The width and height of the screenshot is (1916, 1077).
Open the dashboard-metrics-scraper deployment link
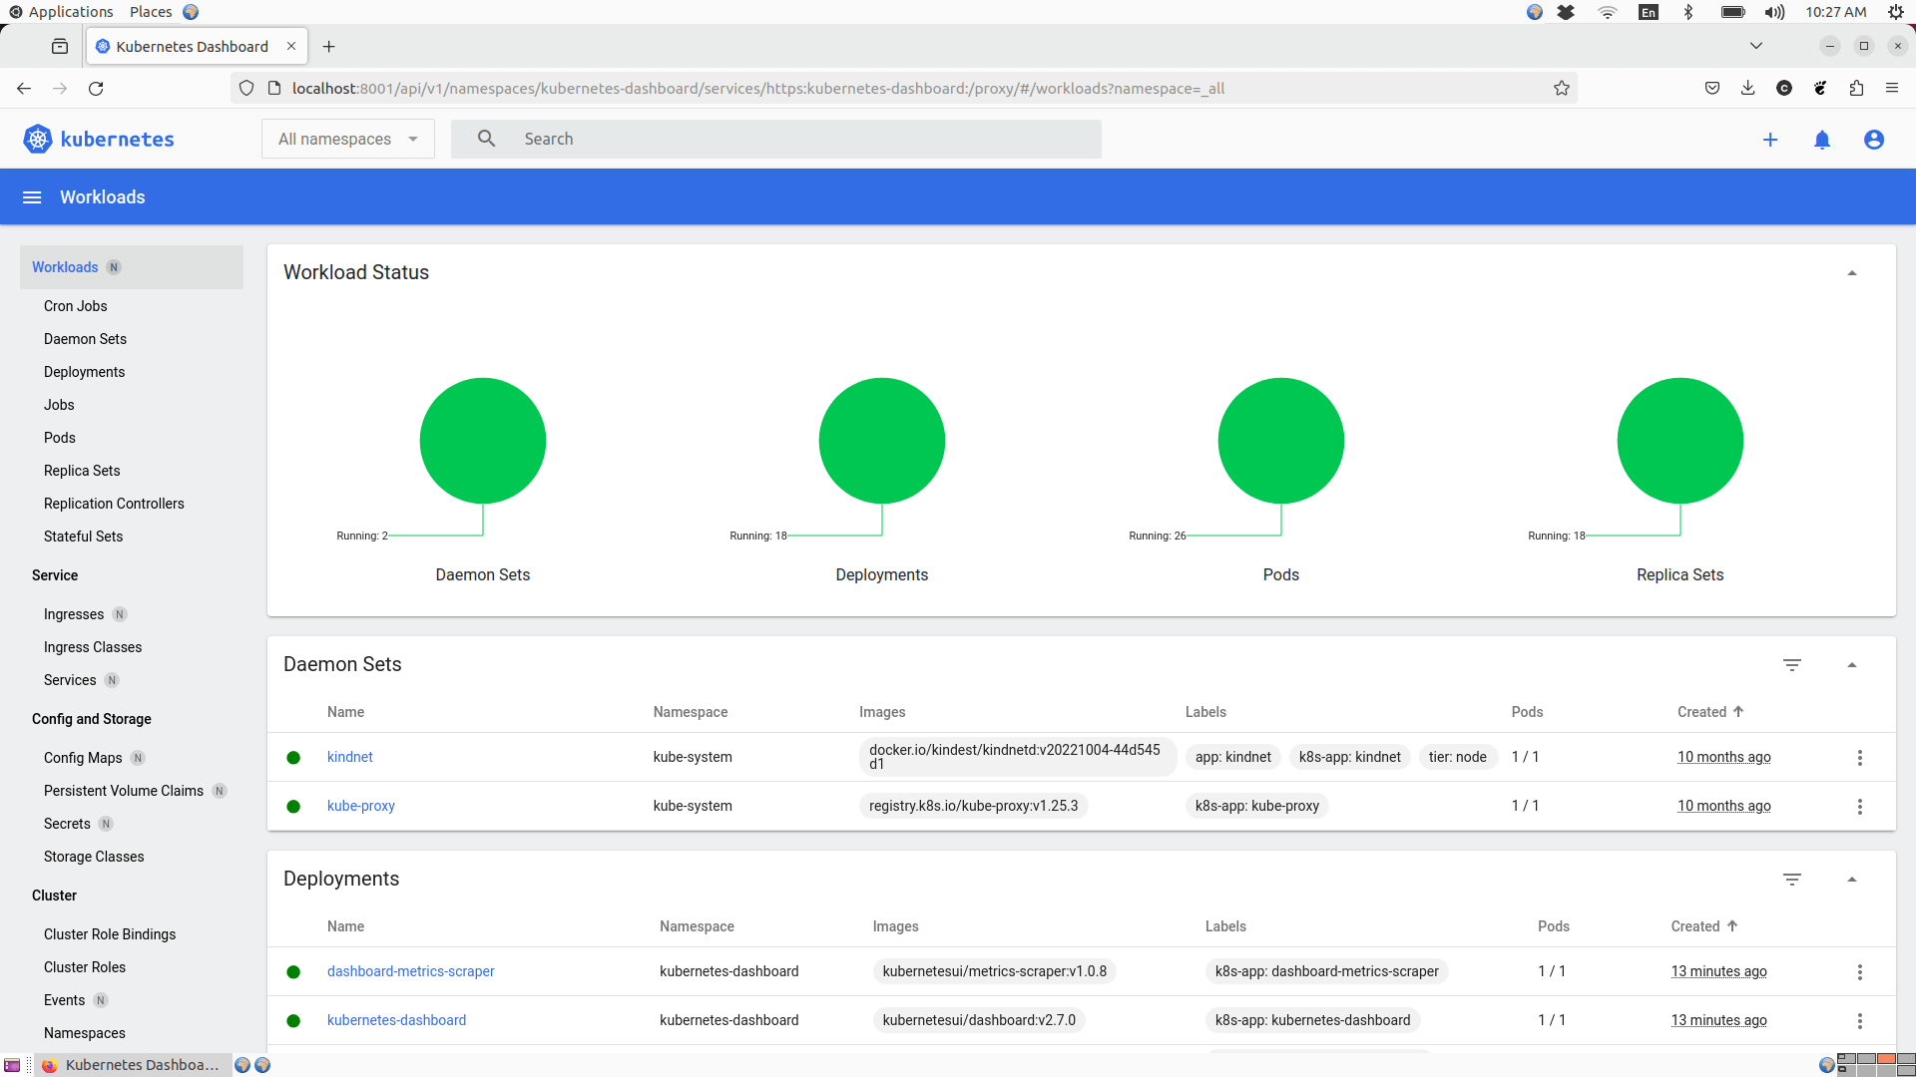(411, 971)
